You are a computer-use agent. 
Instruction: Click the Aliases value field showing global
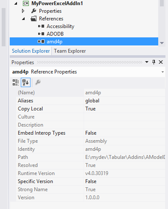(124, 101)
